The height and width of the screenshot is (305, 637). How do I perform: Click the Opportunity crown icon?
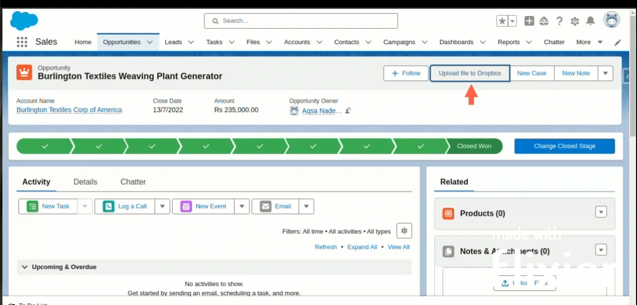point(24,72)
